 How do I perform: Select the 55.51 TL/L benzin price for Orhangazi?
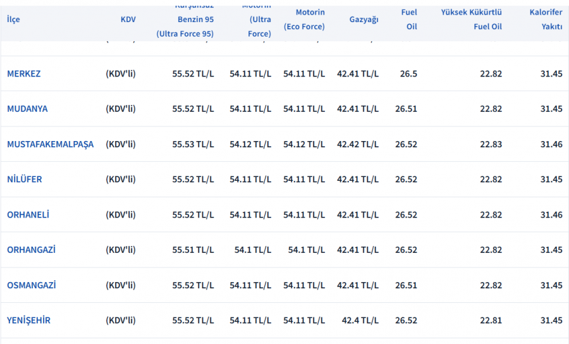pos(193,250)
